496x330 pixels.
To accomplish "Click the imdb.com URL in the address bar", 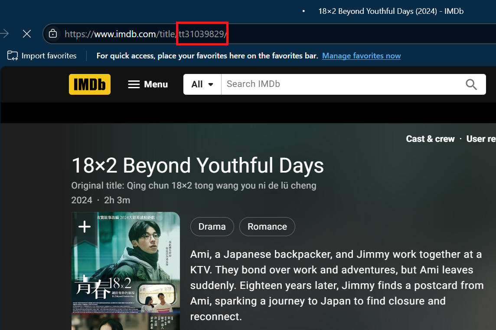I will click(146, 34).
